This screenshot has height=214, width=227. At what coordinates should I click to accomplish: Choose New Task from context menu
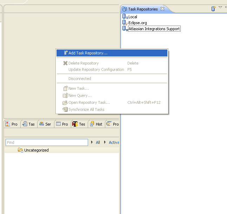point(112,88)
